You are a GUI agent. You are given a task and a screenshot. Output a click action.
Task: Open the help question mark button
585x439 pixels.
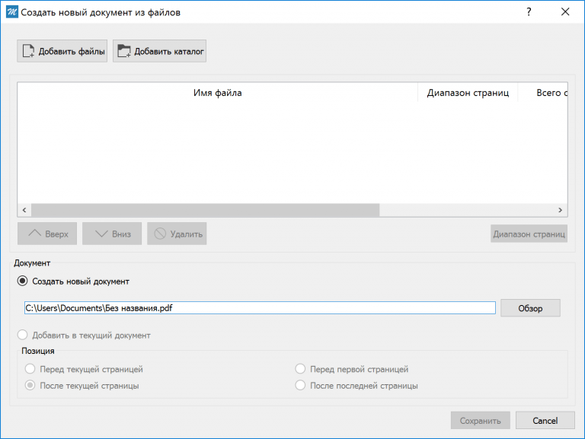pos(529,12)
